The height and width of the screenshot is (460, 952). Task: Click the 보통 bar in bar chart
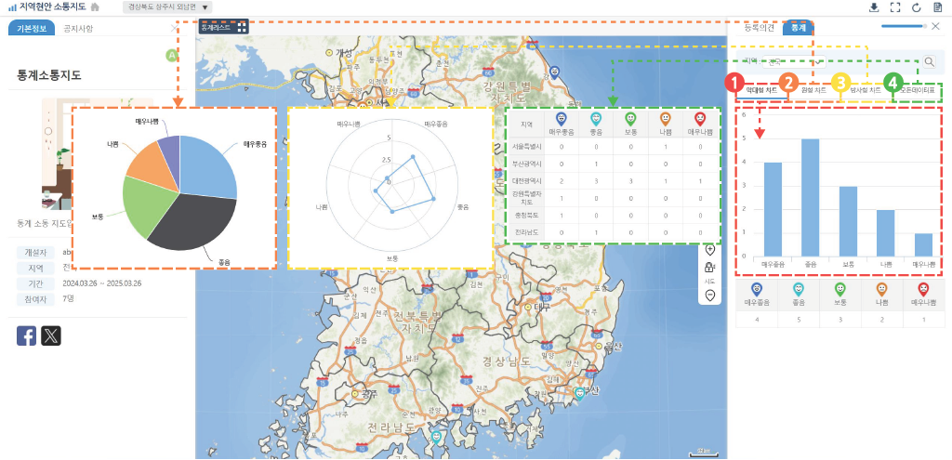(x=848, y=221)
